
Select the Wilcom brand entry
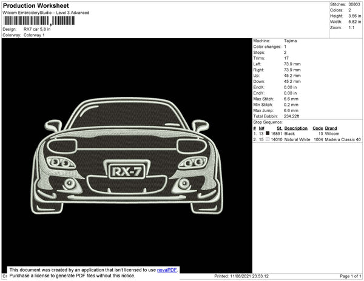(x=331, y=133)
